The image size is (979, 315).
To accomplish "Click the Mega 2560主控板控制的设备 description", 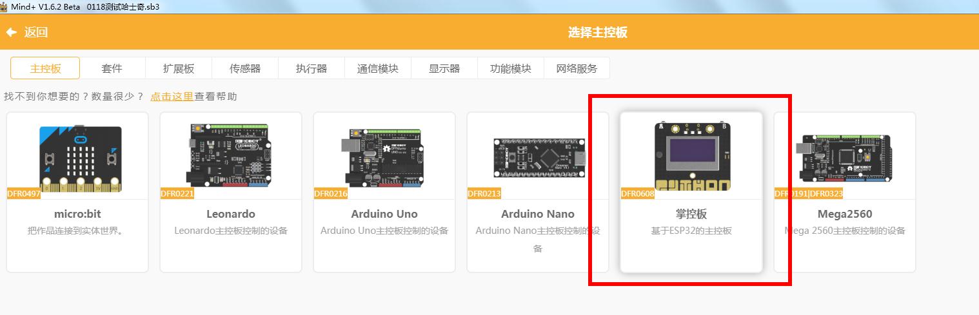I will pyautogui.click(x=845, y=231).
